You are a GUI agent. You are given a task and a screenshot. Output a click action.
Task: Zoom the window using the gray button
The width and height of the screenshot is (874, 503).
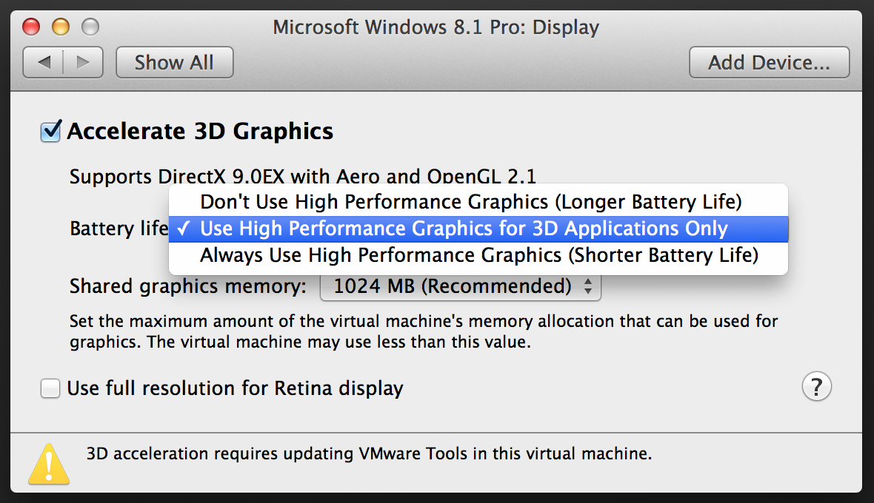[x=90, y=28]
